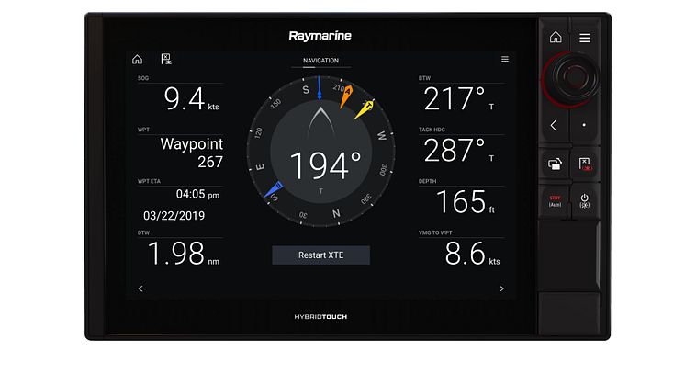Tap the on-screen Home icon
Viewport: 685px width, 385px height.
pos(137,59)
